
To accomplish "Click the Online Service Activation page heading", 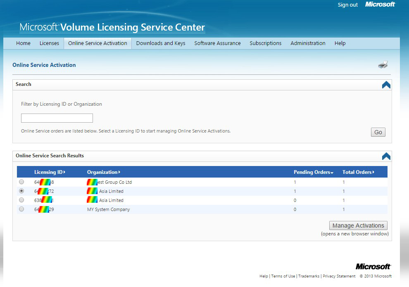I will (x=44, y=65).
